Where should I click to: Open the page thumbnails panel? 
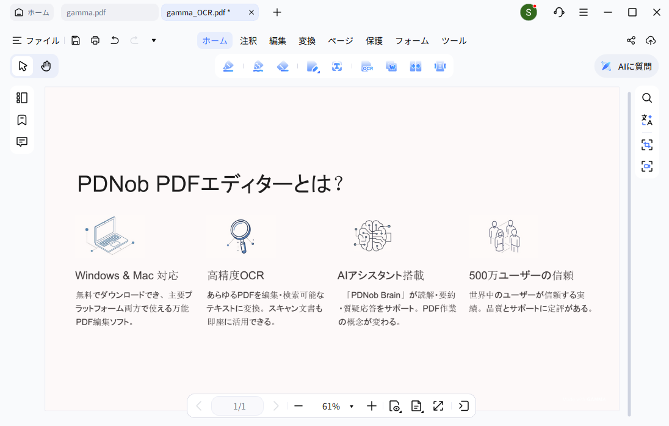22,98
